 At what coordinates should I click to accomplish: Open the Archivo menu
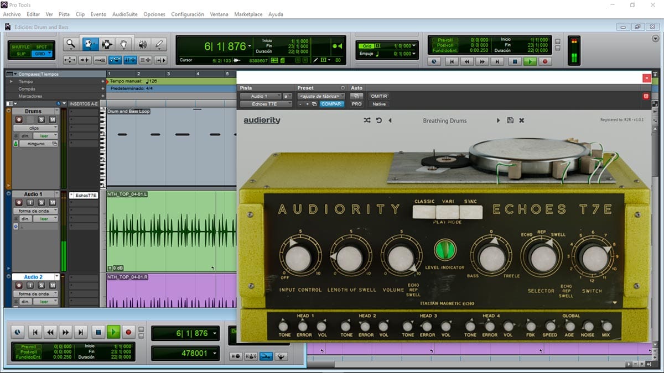tap(12, 14)
